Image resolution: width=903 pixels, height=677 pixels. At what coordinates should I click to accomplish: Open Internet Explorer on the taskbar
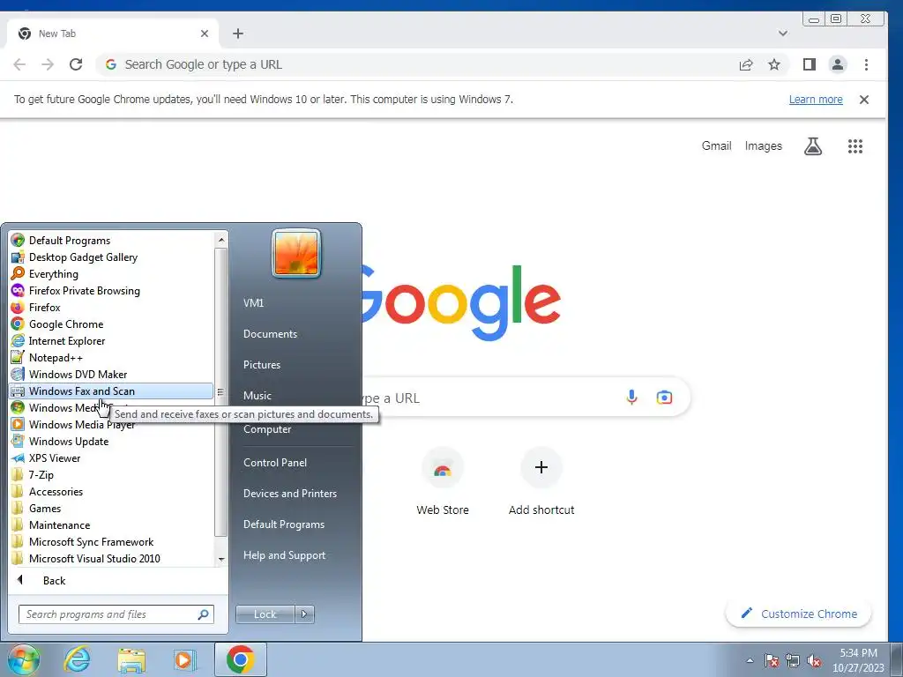[x=78, y=659]
